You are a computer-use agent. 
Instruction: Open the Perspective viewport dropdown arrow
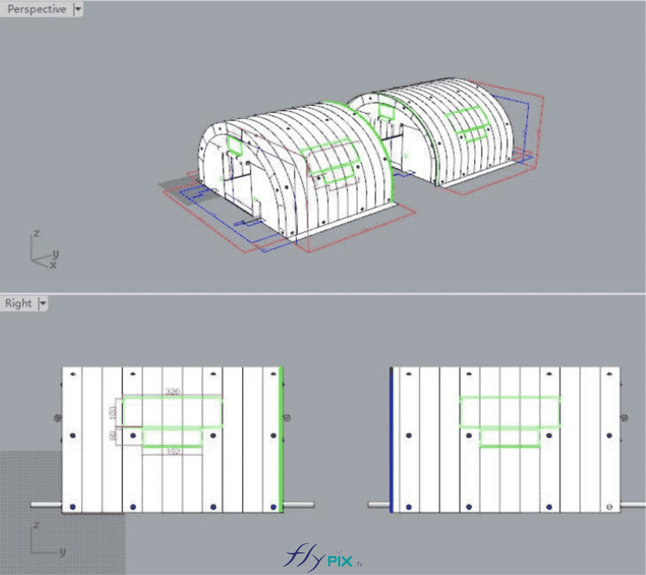(x=78, y=9)
